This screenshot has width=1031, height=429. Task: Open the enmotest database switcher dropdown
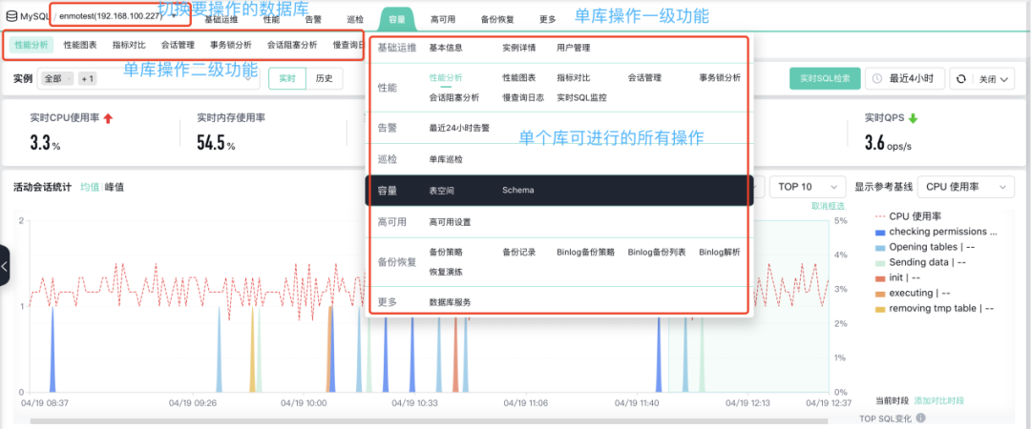[x=174, y=18]
